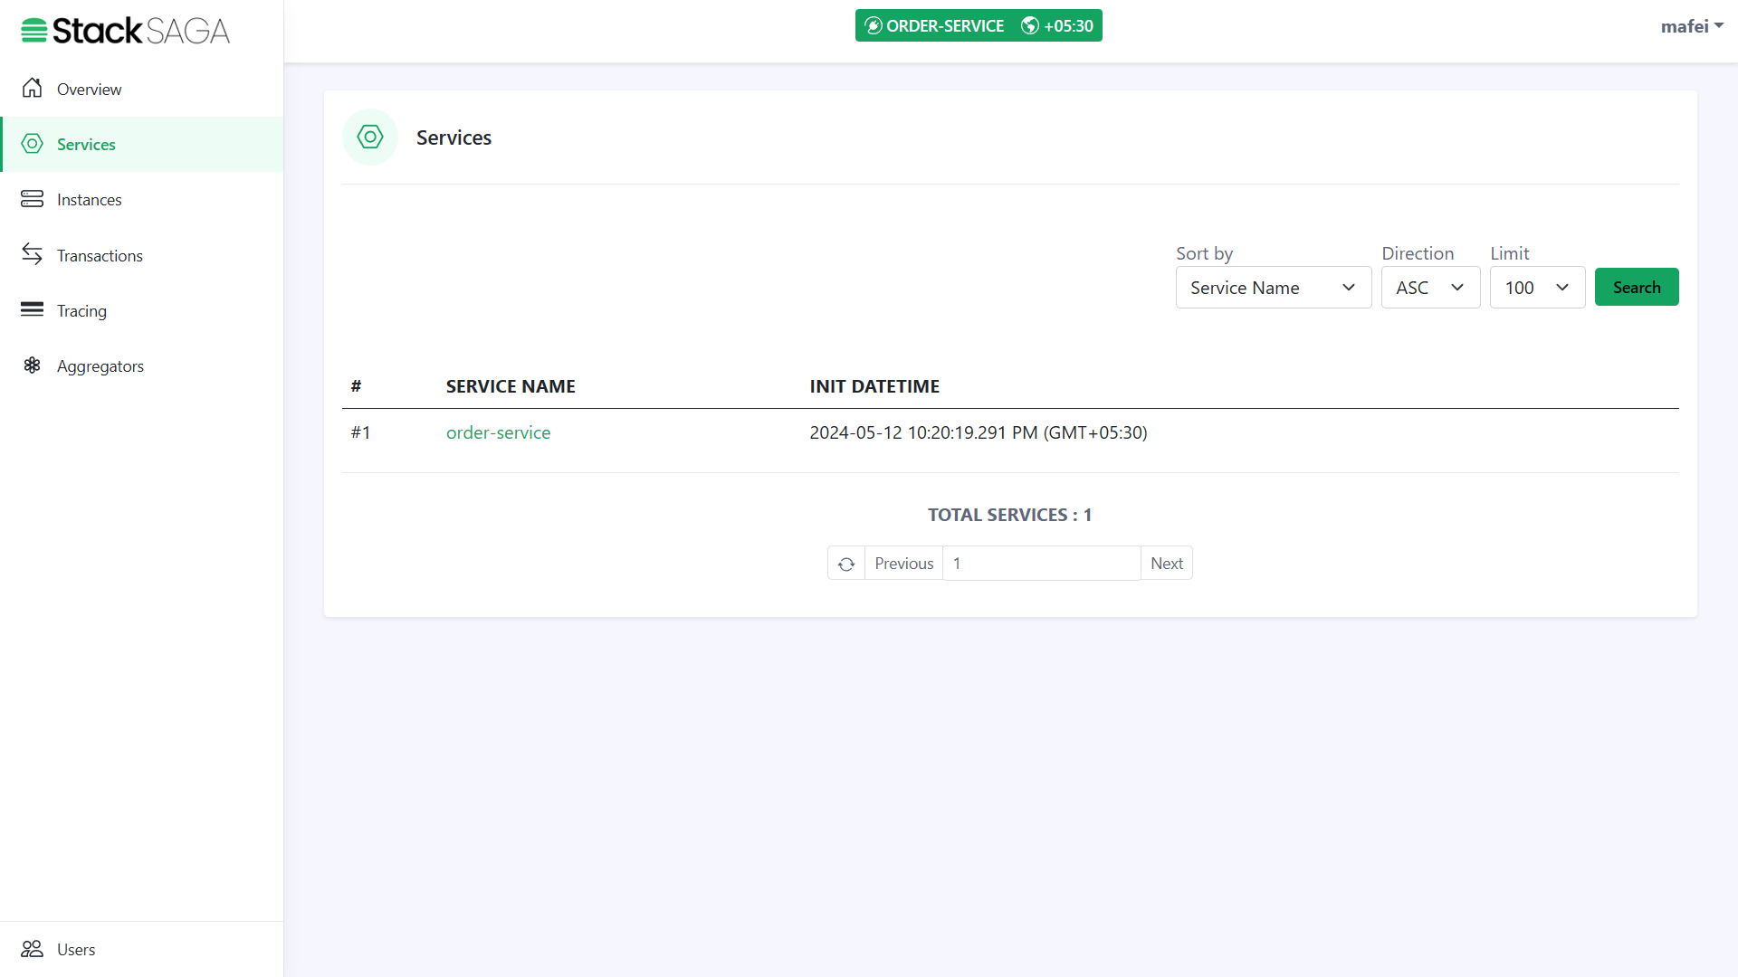Image resolution: width=1738 pixels, height=977 pixels.
Task: Open the Limit 100 dropdown
Action: [x=1537, y=288]
